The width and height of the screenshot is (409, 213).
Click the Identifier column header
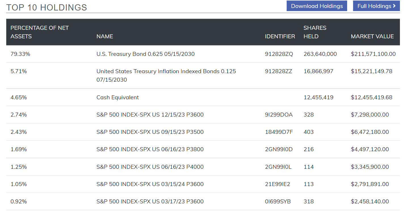pyautogui.click(x=280, y=36)
